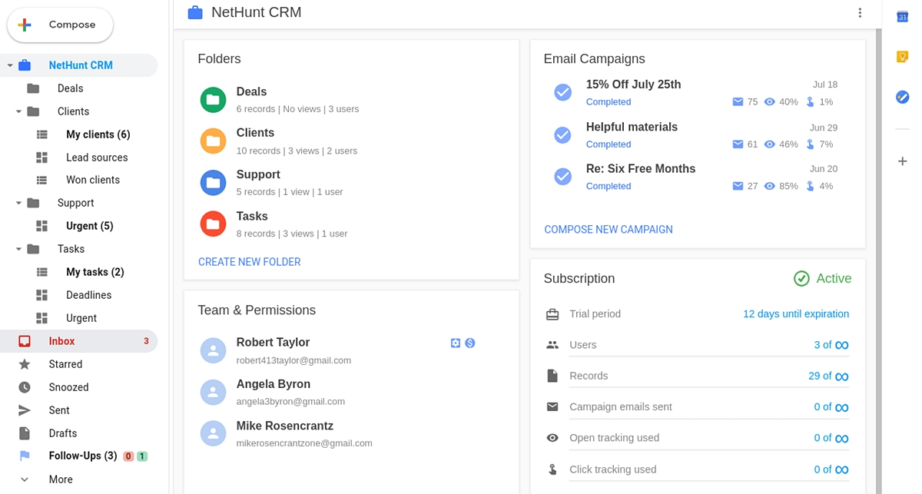Open Google Keep side panel icon
This screenshot has width=922, height=494.
click(x=903, y=57)
